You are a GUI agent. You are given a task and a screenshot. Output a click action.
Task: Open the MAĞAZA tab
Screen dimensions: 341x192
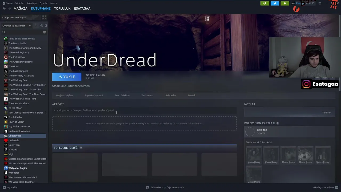tap(21, 9)
